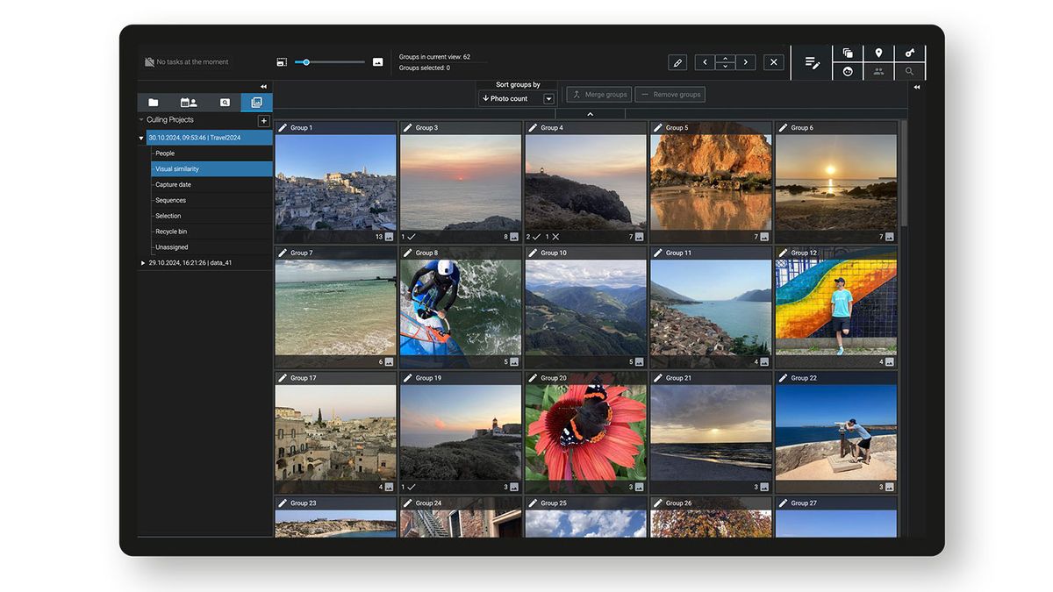Click the Merge groups button
The image size is (1053, 592).
tap(598, 94)
